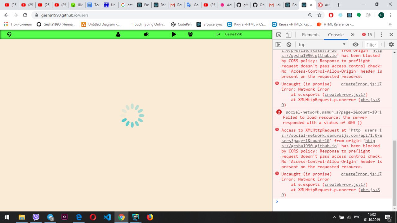
Task: Open the Приложения apps bookmark
Action: click(18, 25)
